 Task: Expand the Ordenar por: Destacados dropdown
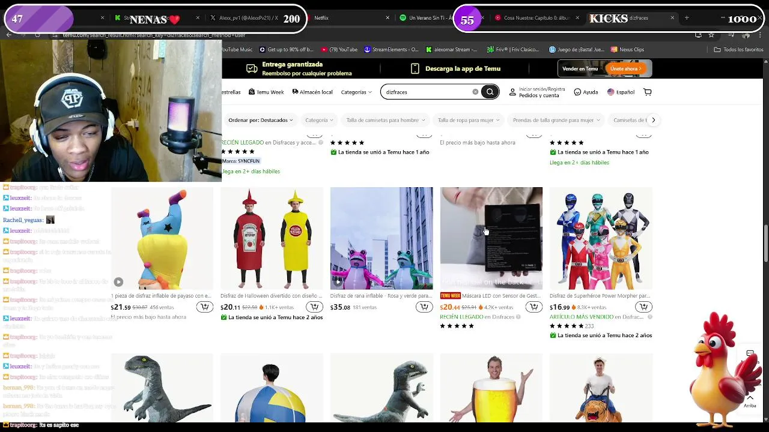pos(261,120)
